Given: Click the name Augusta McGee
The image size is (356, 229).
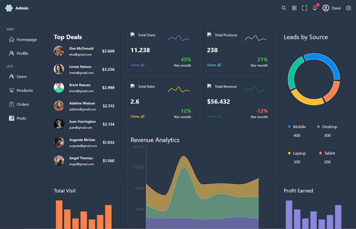Looking at the screenshot, I should click(x=82, y=140).
